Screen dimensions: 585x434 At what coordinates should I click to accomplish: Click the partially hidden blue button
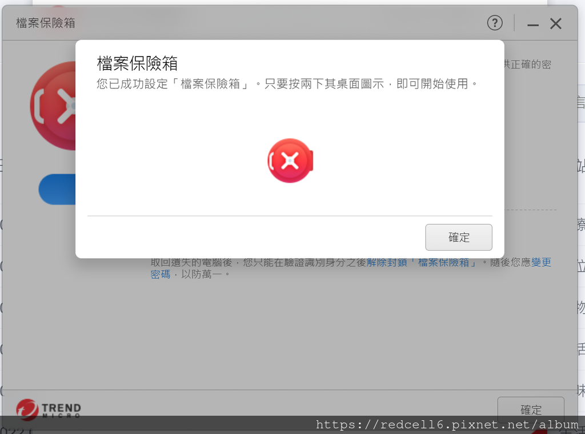[57, 190]
